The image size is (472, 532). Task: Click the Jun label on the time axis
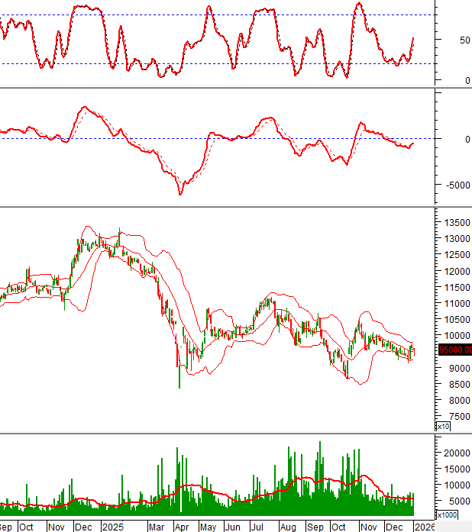(234, 527)
